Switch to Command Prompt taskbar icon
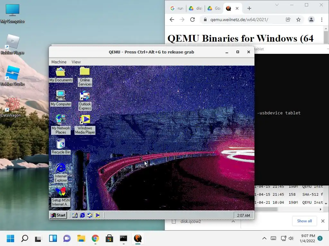This screenshot has height=246, width=329. (123, 238)
